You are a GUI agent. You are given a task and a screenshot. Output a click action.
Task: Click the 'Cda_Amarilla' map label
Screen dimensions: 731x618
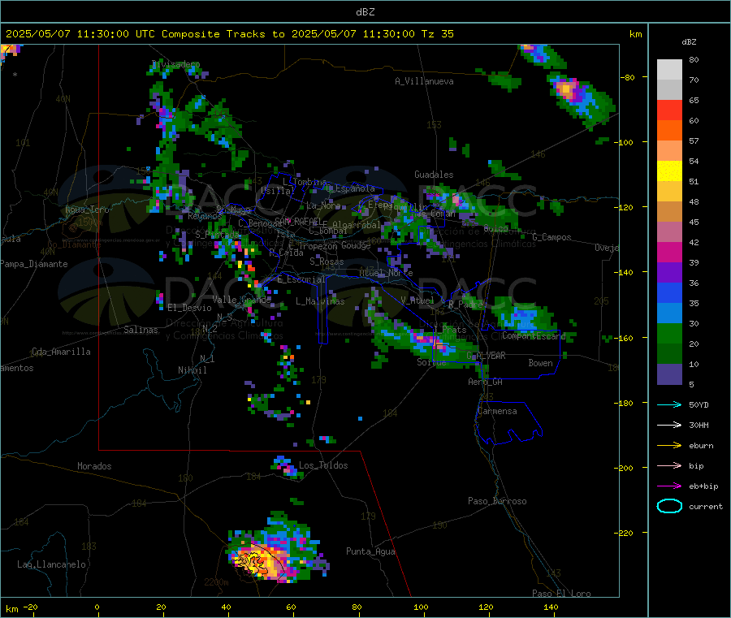(61, 352)
